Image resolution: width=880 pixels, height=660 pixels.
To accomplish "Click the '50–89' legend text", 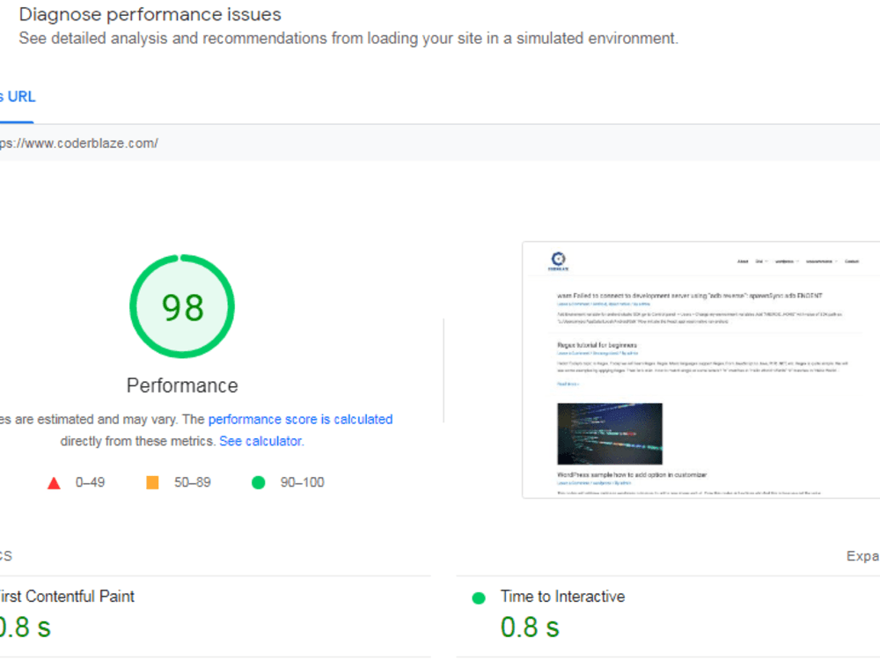I will [193, 482].
